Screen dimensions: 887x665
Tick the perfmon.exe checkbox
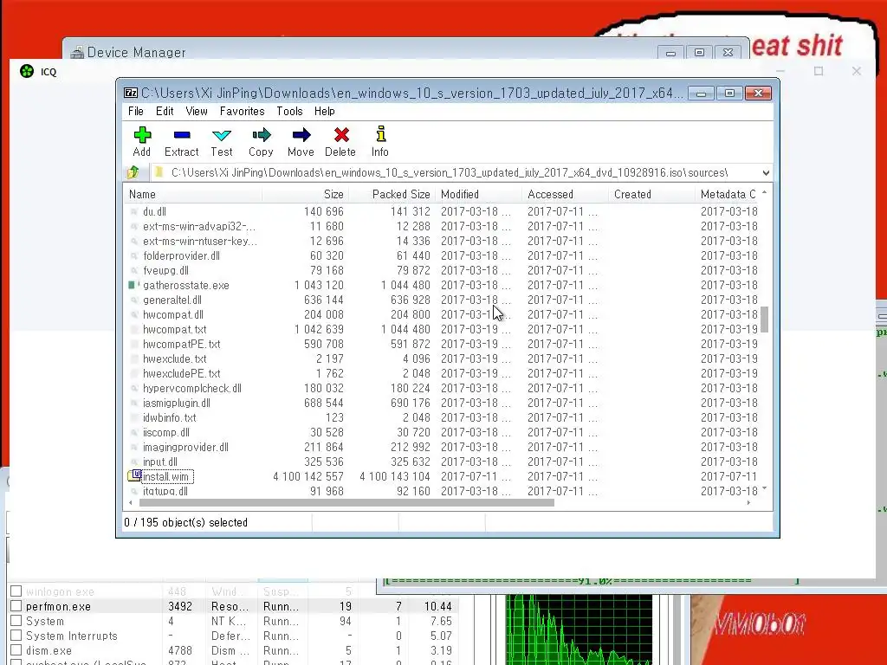coord(16,605)
